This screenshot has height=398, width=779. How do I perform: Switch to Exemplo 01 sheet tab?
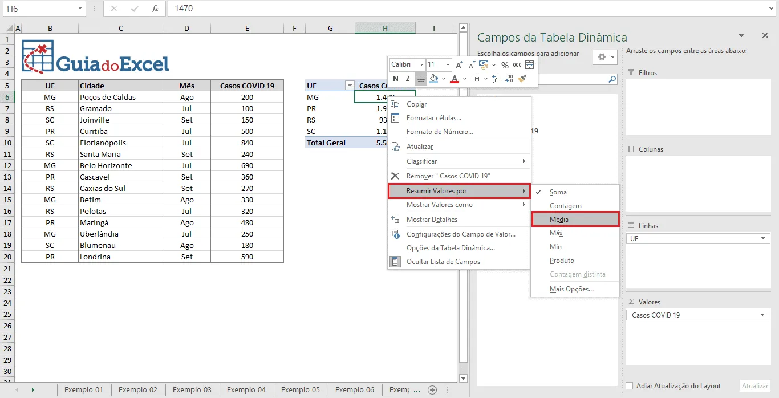(x=84, y=390)
